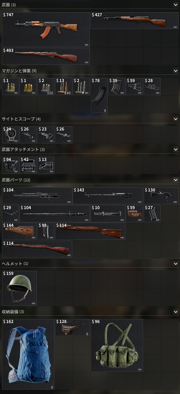Screen dimensions: 180x394
Task: Collapse the マガジンと弾薬 section chevron
Action: (x=176, y=71)
